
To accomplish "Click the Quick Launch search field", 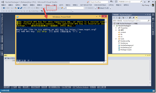I will point(130,2).
